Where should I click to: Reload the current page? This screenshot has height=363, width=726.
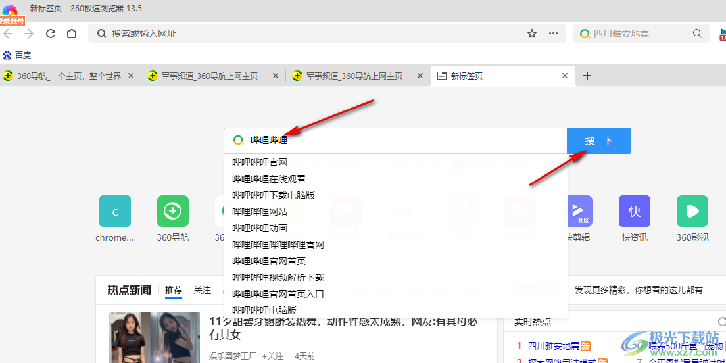click(x=51, y=34)
